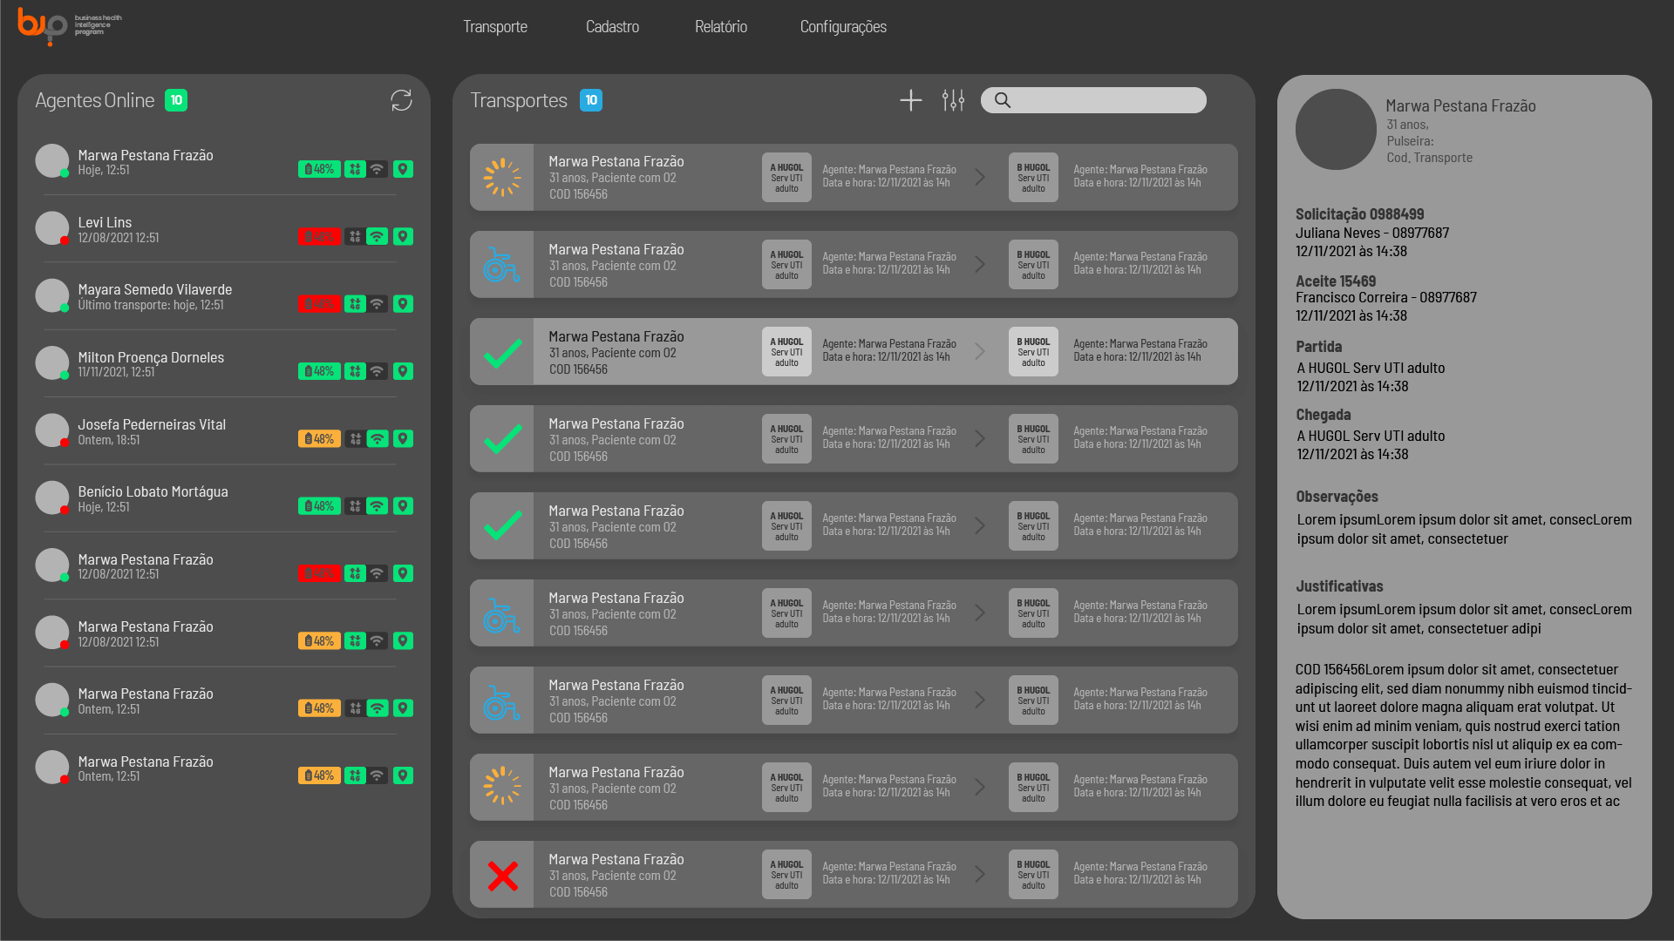Image resolution: width=1674 pixels, height=941 pixels.
Task: Click Josefa Pederneiras Vital wifi icon
Action: pyautogui.click(x=377, y=438)
